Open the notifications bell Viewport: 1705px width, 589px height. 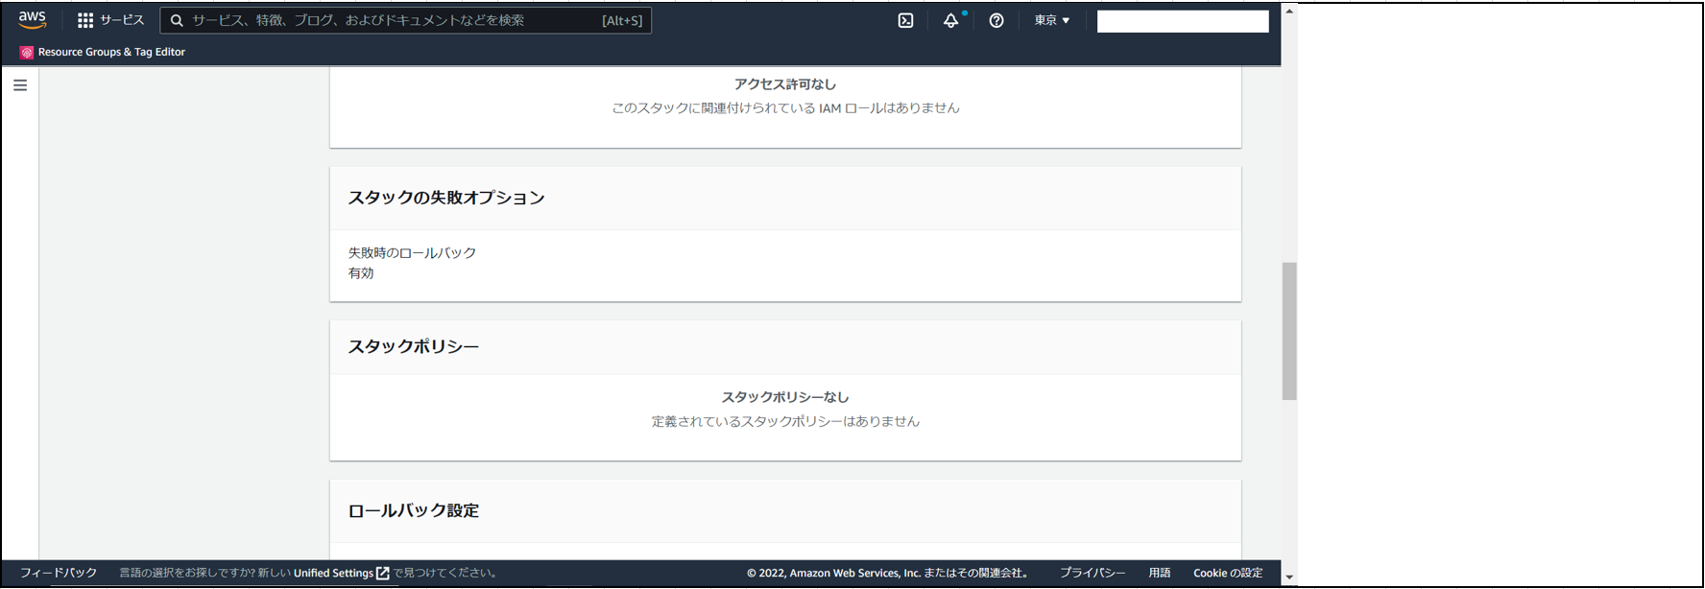[x=950, y=20]
